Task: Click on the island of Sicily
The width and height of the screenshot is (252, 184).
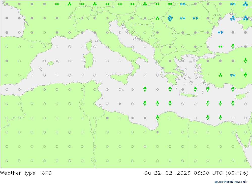Action: coord(120,78)
